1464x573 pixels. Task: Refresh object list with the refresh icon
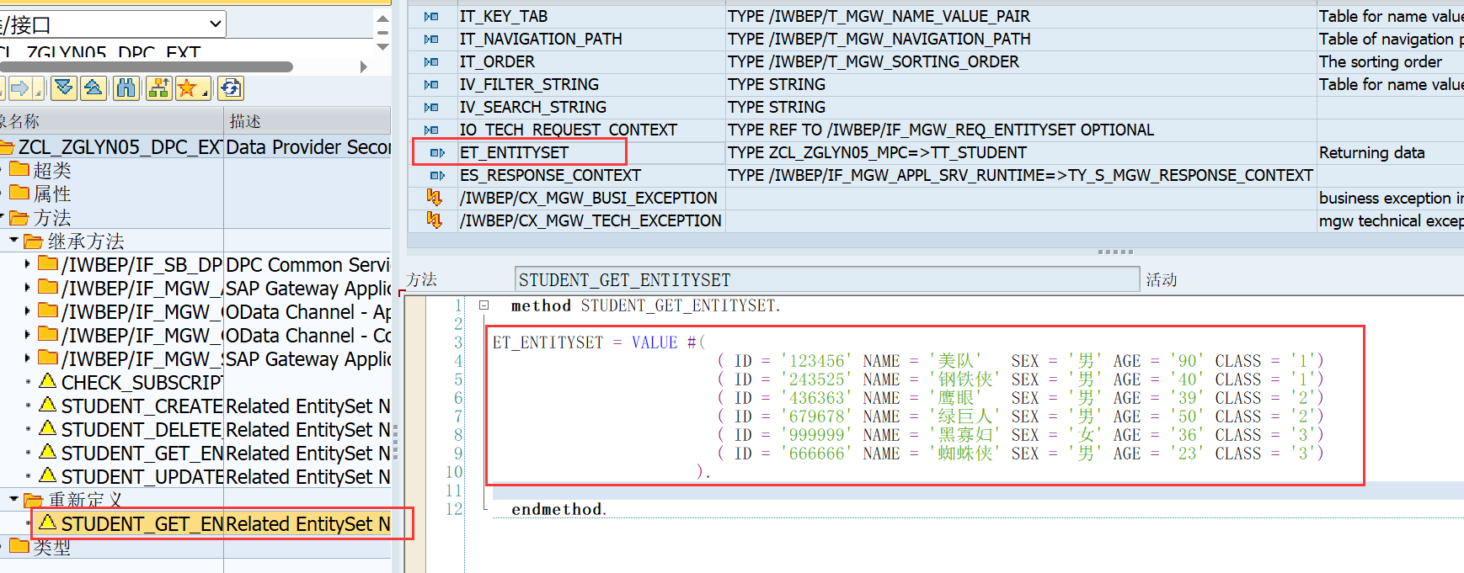(230, 88)
